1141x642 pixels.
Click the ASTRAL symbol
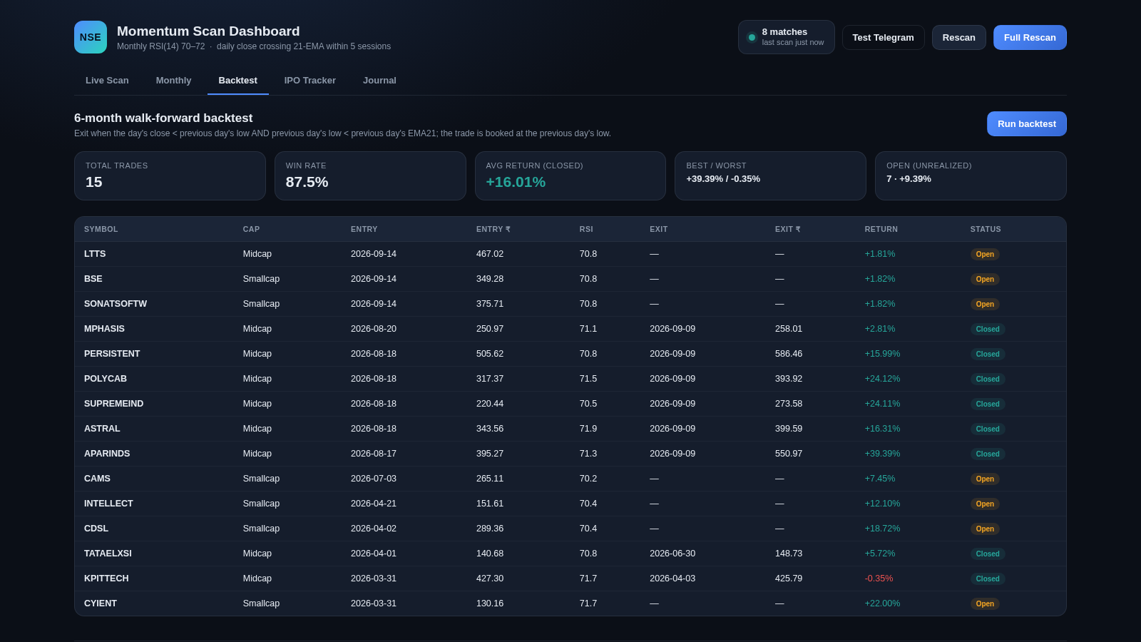coord(102,429)
